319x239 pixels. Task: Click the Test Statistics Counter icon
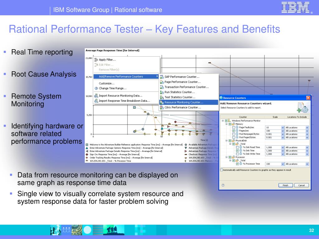(x=162, y=97)
